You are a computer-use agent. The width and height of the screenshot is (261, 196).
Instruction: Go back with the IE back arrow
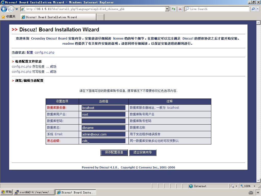[x=4, y=9]
